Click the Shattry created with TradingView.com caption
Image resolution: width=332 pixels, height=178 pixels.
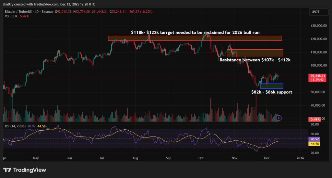(49, 4)
